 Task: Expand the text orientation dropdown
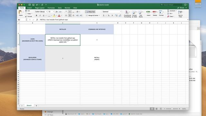80,12
